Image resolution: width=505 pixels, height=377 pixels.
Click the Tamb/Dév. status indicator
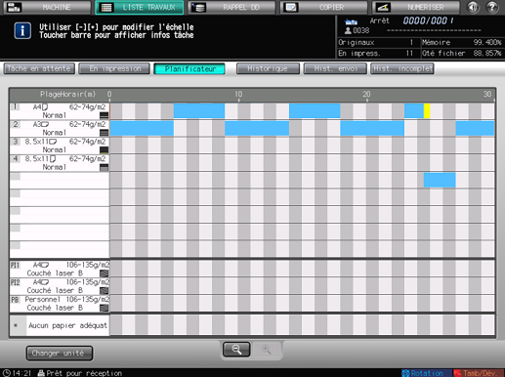coord(479,373)
